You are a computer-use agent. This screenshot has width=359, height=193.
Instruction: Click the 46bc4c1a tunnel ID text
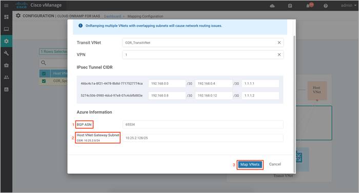point(111,84)
